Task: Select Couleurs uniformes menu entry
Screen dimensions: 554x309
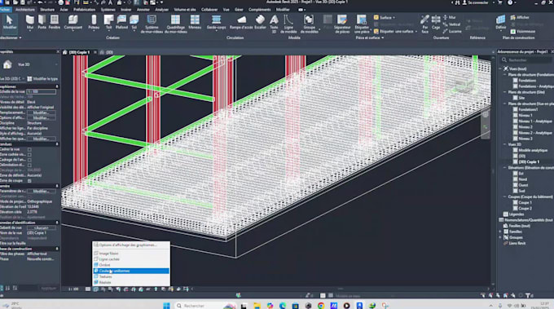Action: click(131, 271)
